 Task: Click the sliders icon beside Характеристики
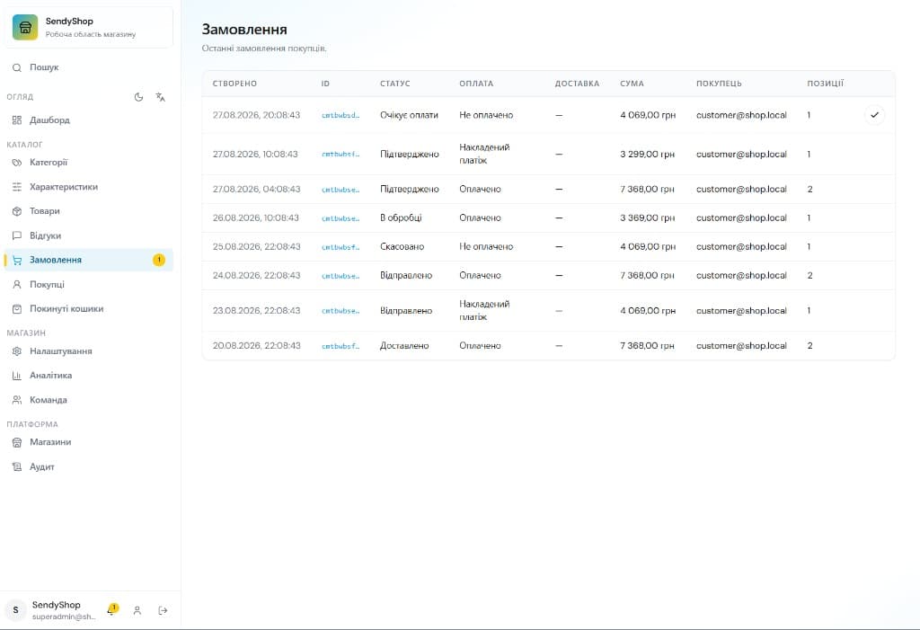[x=17, y=187]
